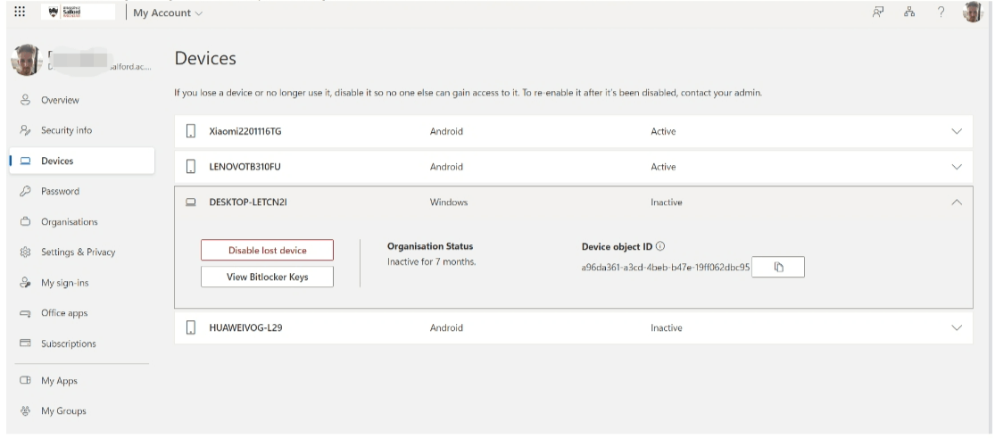
Task: Click the Security info key-person icon
Action: coord(25,130)
